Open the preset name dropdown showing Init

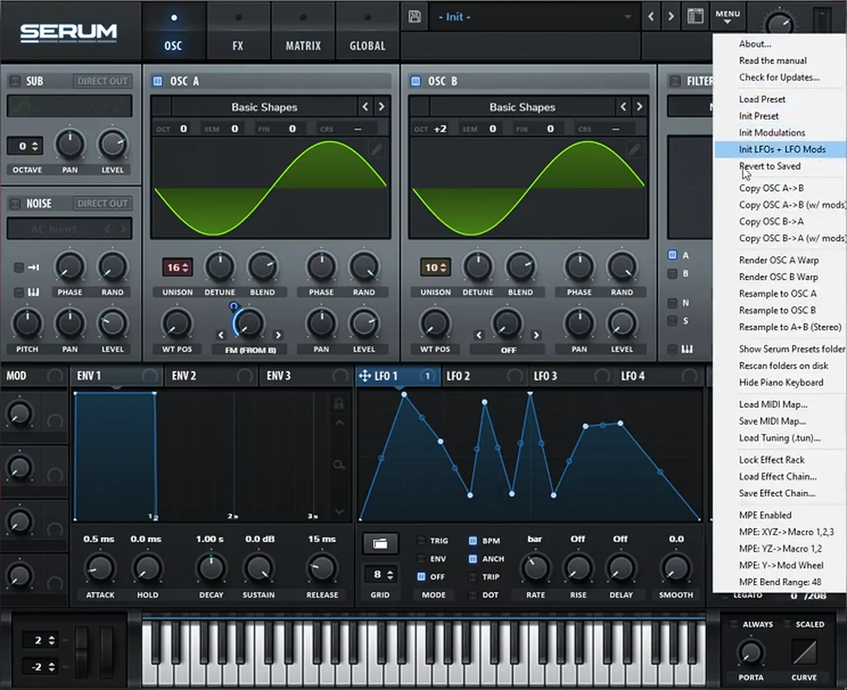tap(535, 17)
